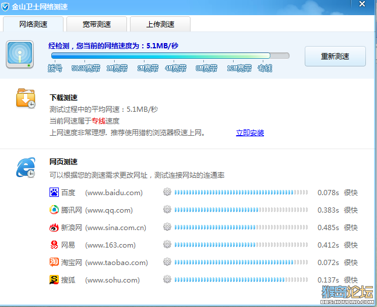Viewport: 377px width, 307px height.
Task: Click the taobao.com response speed bar
Action: 241,262
